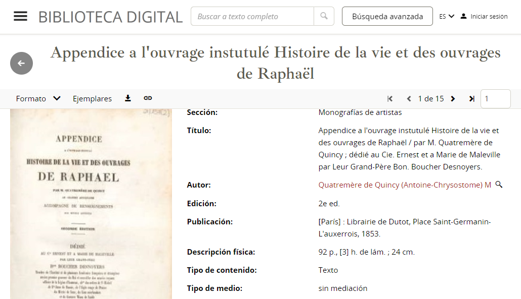The image size is (521, 299).
Task: Click the page number input box
Action: pyautogui.click(x=495, y=99)
